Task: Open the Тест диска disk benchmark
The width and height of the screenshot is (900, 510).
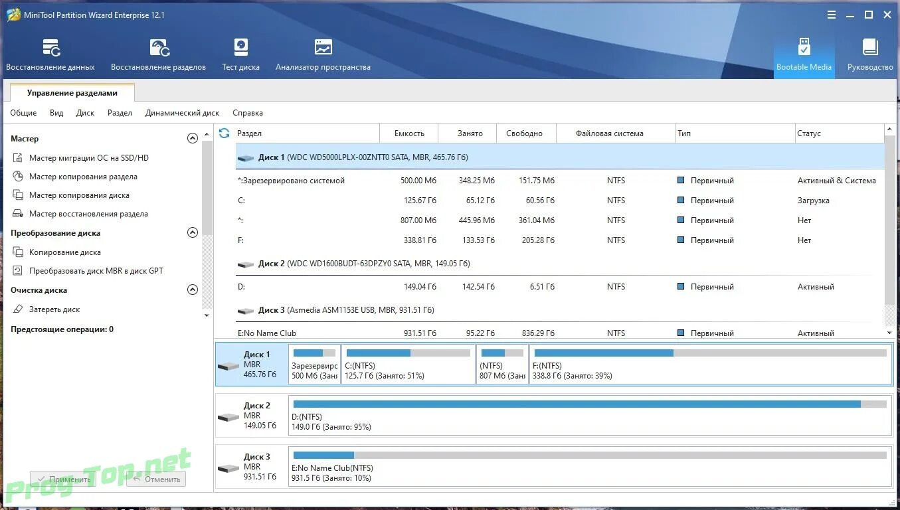Action: (x=240, y=54)
